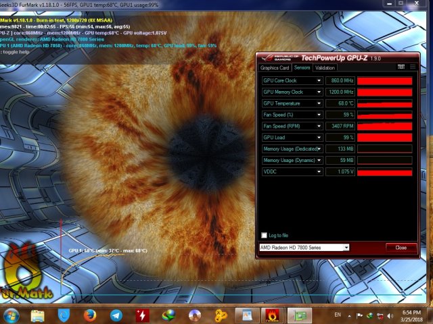Open the GPU Temperature sensor dropdown

[318, 103]
